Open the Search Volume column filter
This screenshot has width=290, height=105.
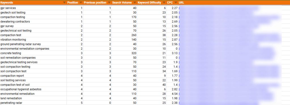[135, 3]
